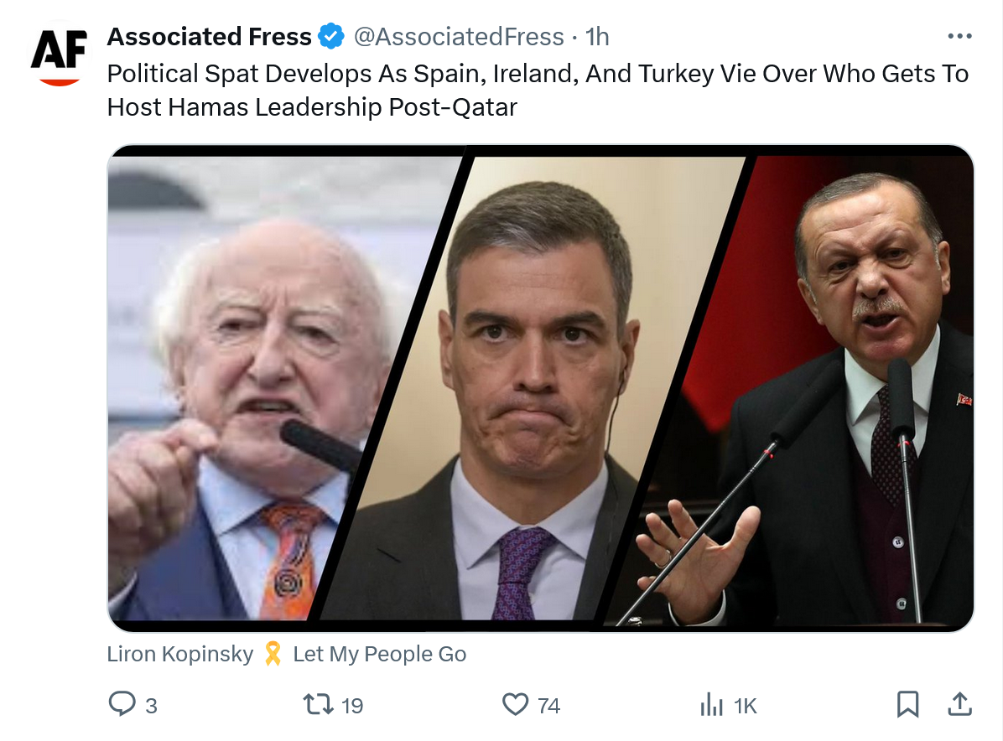
Task: Click the Liron Kopinsky image credit
Action: tap(179, 655)
